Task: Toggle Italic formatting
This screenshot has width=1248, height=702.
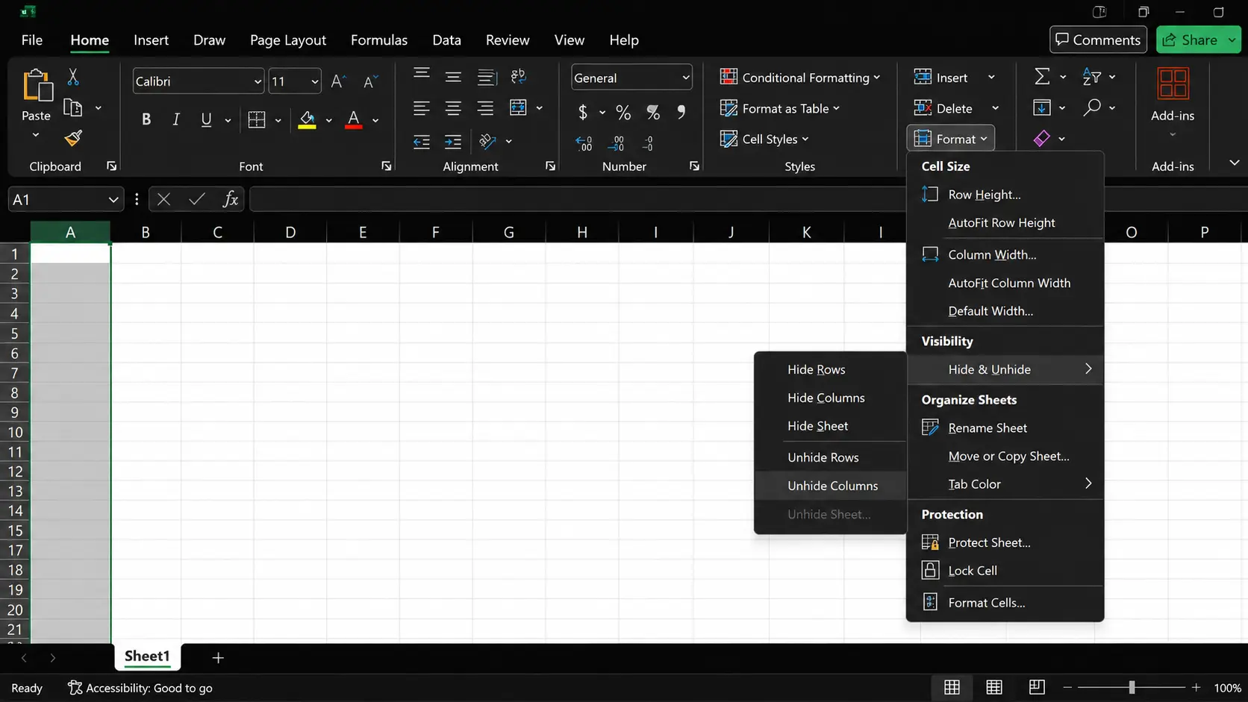Action: pos(176,119)
